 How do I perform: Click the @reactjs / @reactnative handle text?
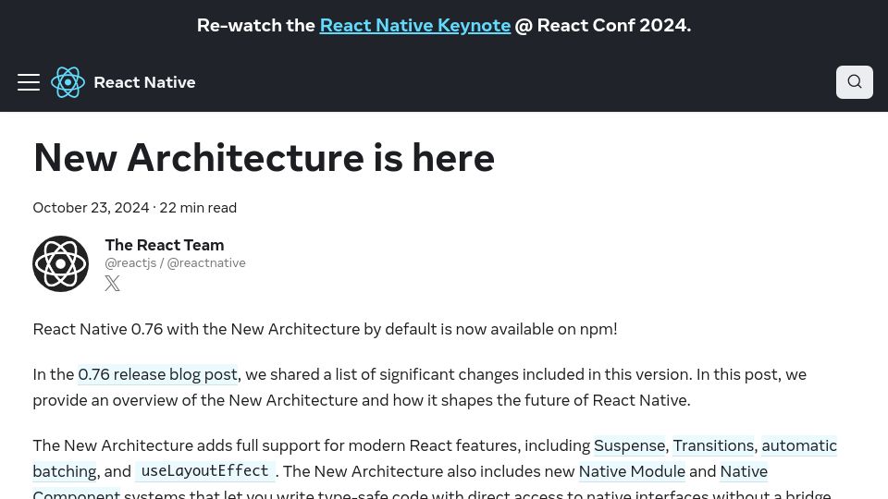pos(175,263)
